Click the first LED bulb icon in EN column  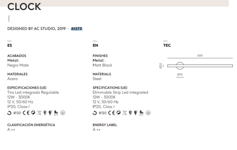click(130, 113)
